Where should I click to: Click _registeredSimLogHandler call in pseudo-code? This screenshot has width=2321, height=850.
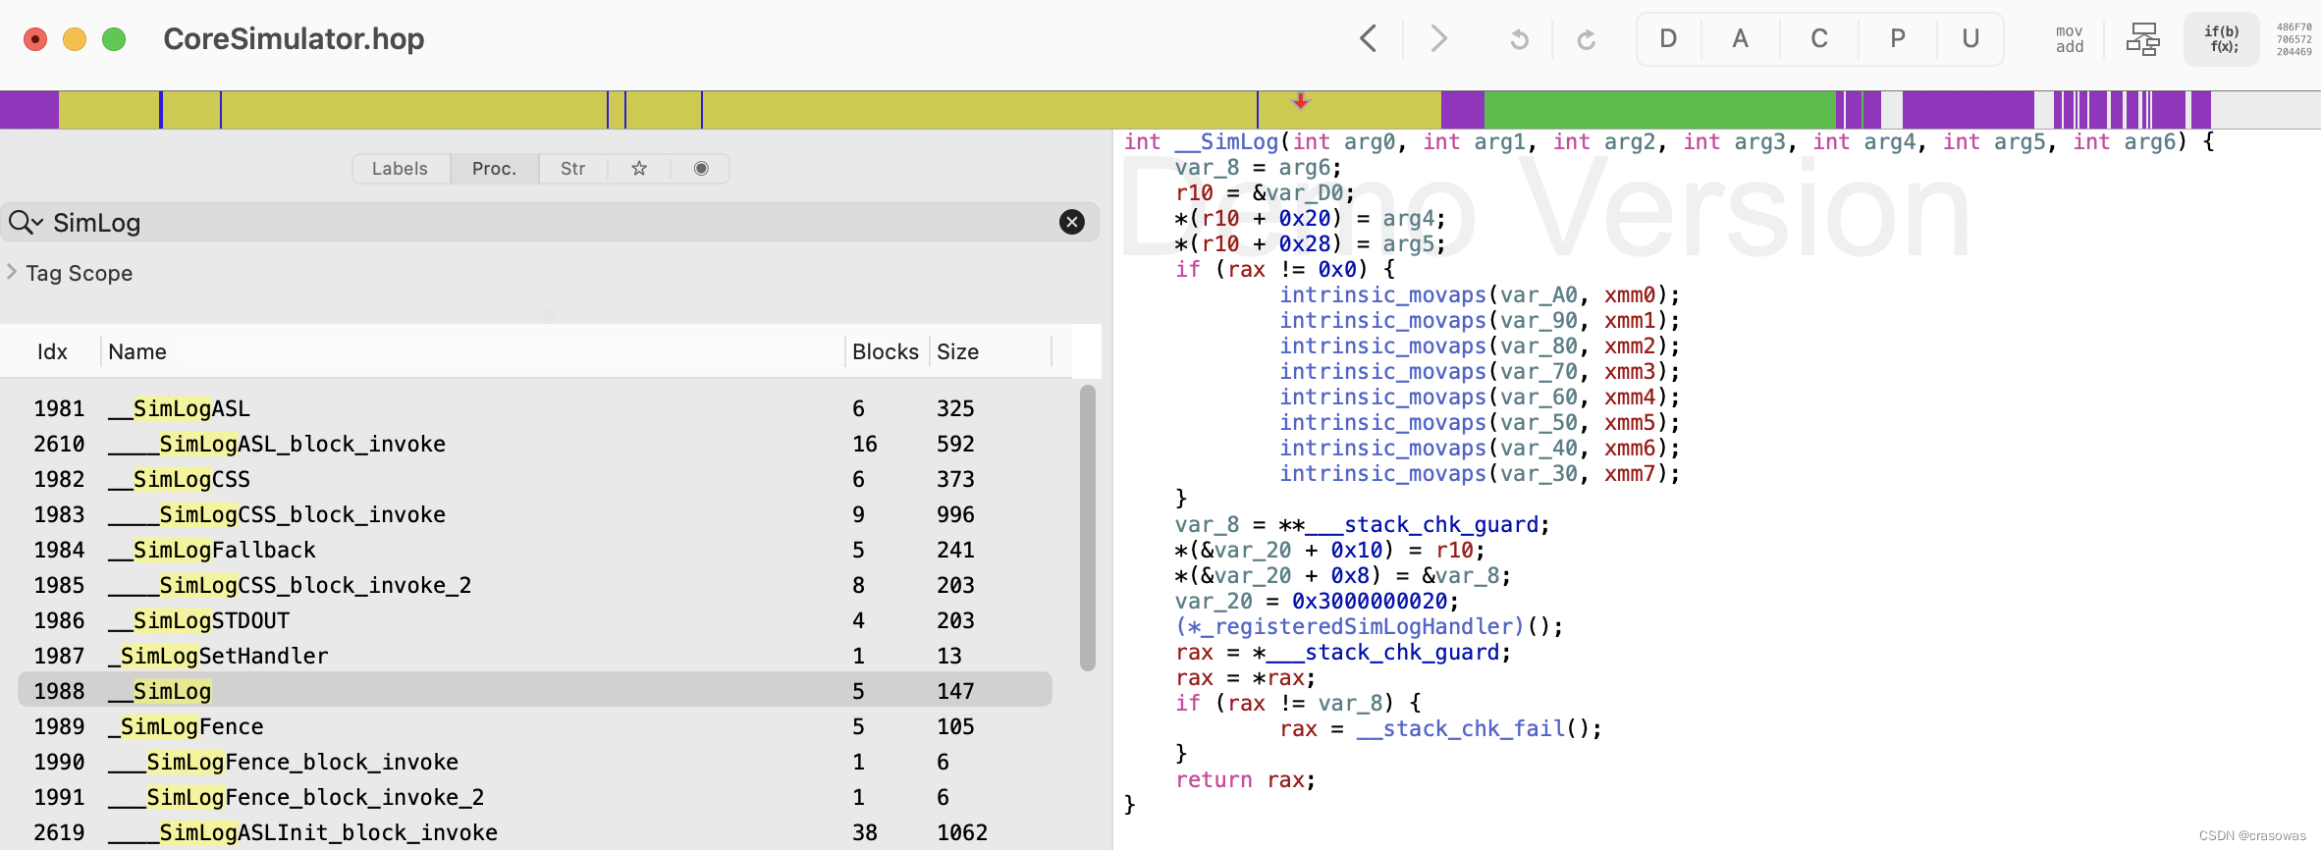pyautogui.click(x=1349, y=626)
